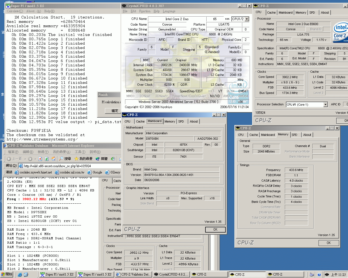Click the MMT button in CrystalCPUID

click(x=146, y=60)
